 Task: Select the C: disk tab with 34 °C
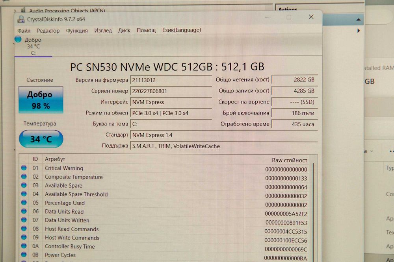(x=33, y=46)
